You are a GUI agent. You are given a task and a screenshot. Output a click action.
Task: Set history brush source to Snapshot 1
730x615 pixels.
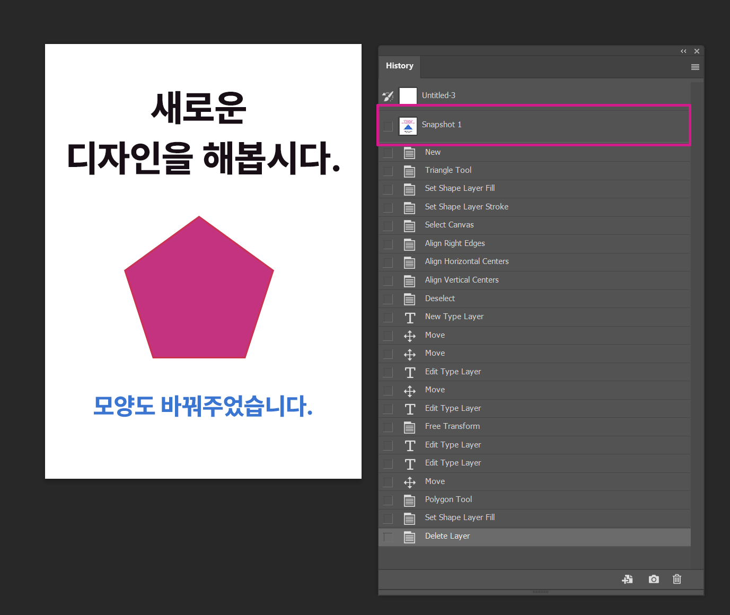coord(388,126)
